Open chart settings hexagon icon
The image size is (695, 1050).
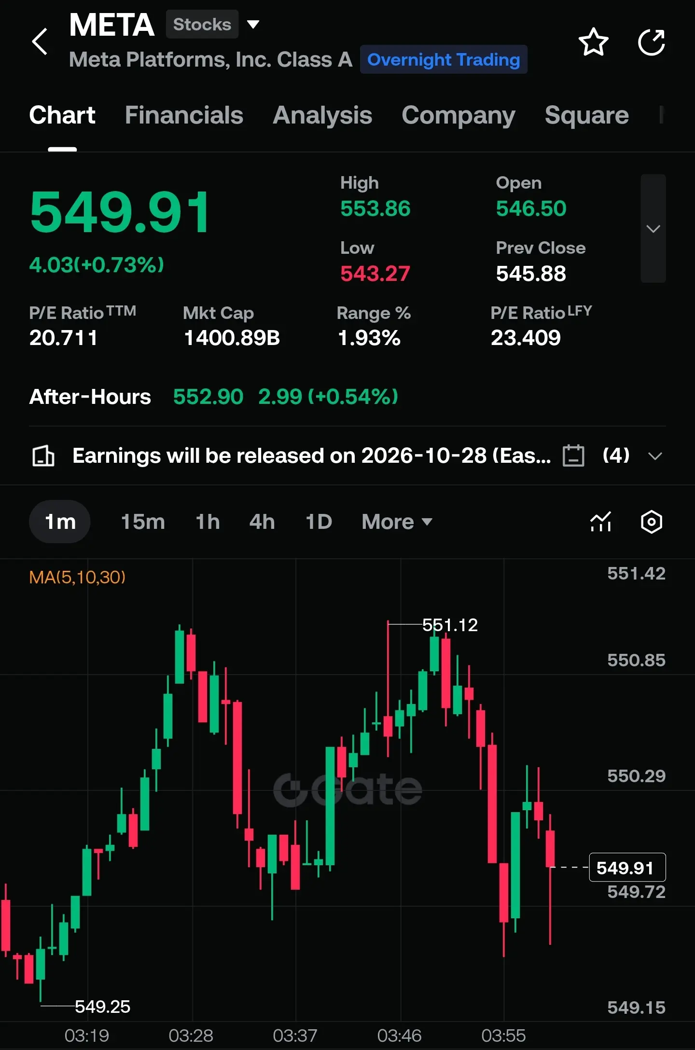pos(652,522)
